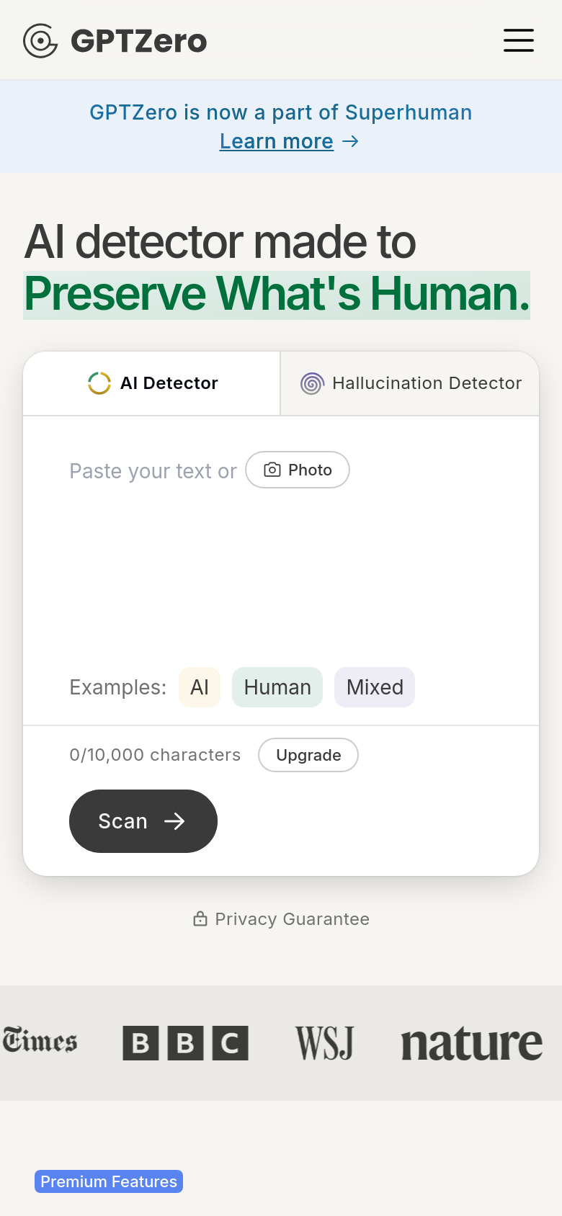Click the nature logo
The width and height of the screenshot is (562, 1216).
click(472, 1043)
